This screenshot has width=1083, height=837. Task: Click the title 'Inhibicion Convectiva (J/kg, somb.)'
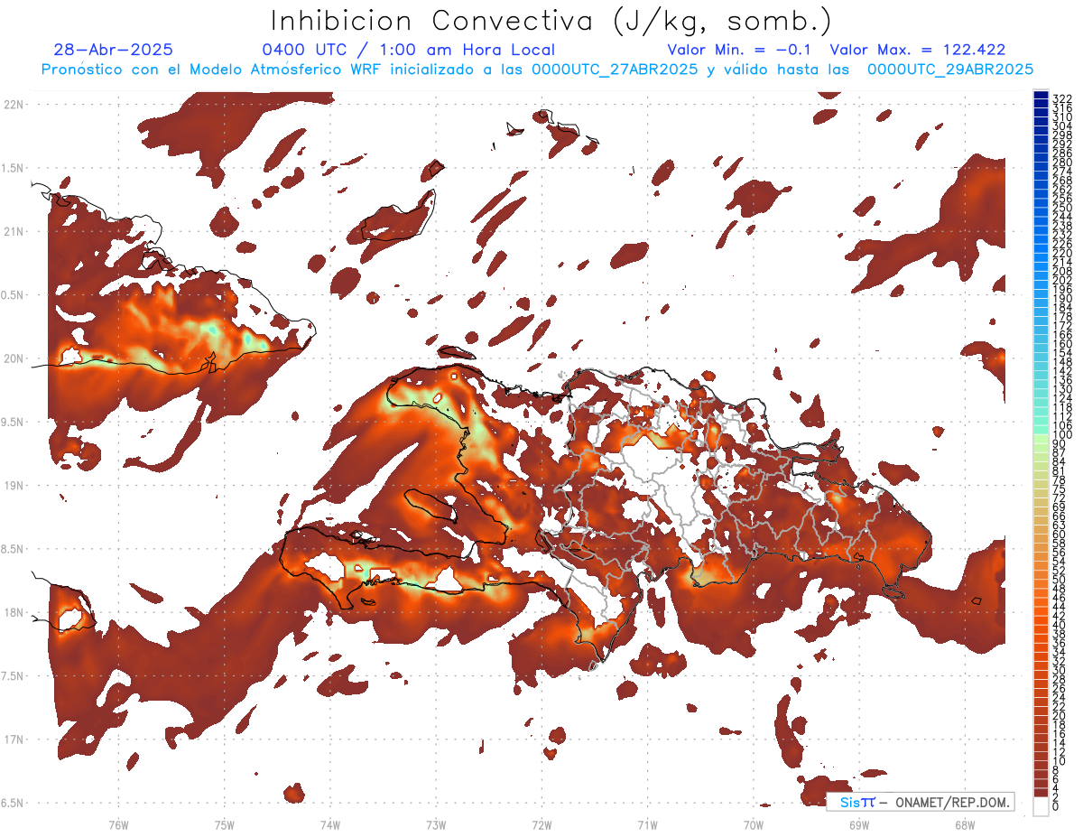551,21
